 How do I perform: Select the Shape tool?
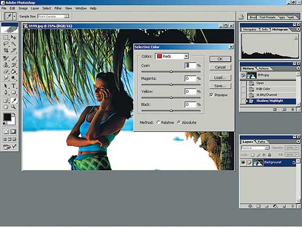pos(13,92)
